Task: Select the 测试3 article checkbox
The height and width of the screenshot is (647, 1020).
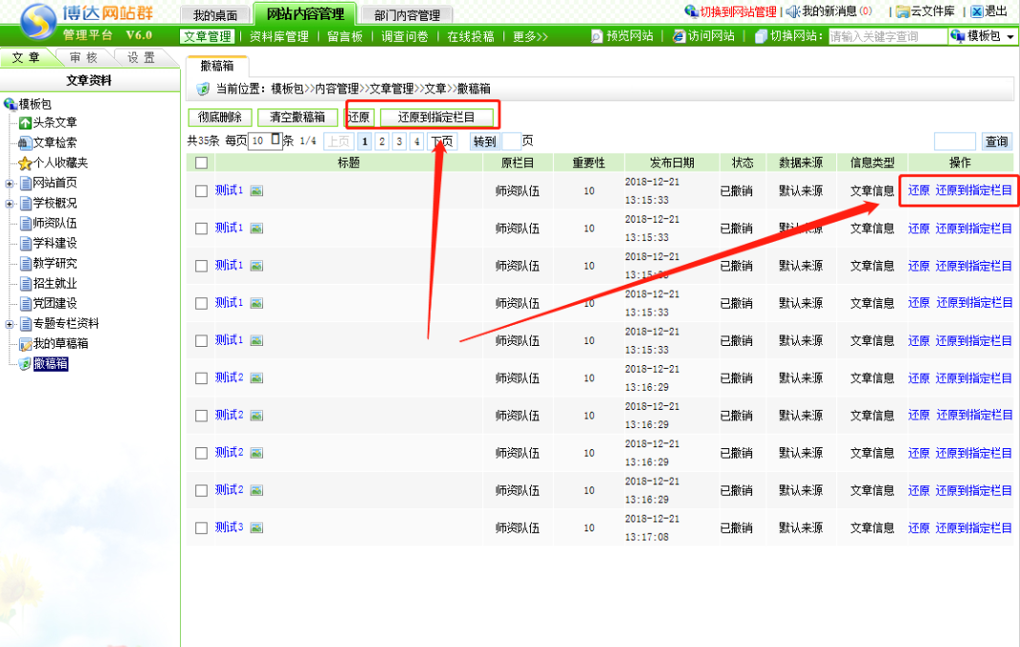Action: (201, 528)
